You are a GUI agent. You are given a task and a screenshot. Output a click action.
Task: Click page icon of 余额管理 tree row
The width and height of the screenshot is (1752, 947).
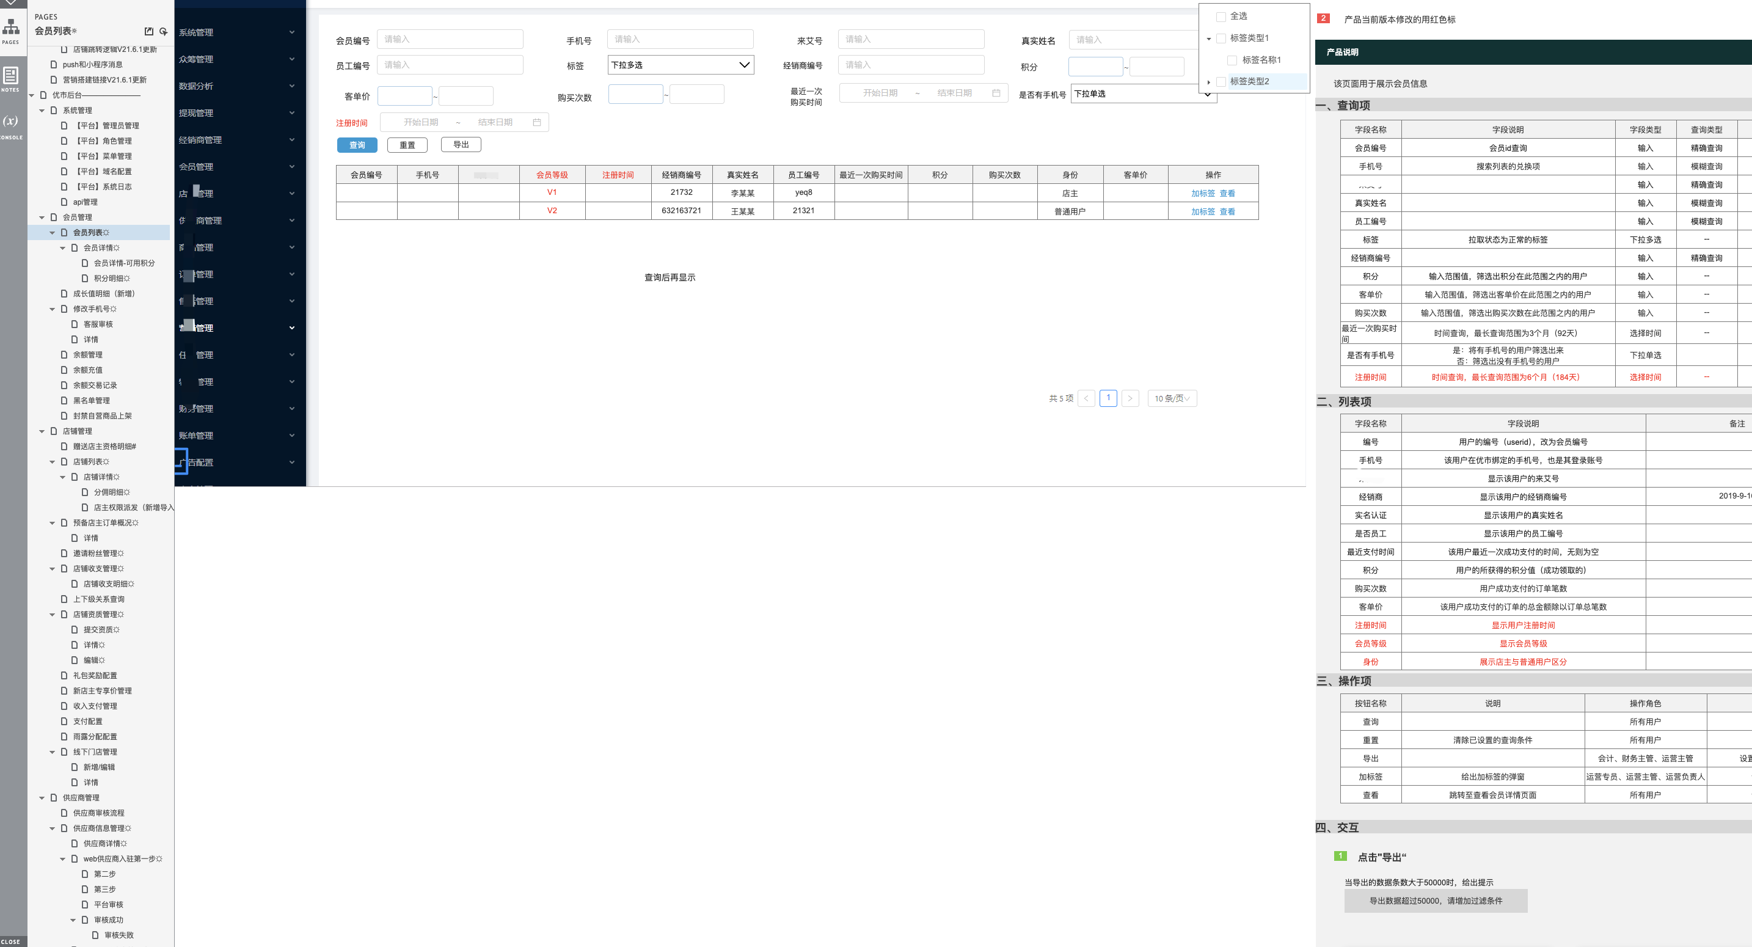(x=64, y=355)
